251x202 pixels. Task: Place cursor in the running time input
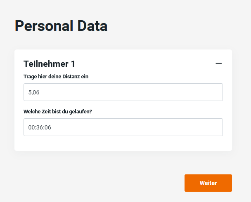123,127
